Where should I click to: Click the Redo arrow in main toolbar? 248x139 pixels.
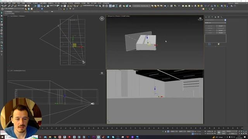pyautogui.click(x=5, y=6)
